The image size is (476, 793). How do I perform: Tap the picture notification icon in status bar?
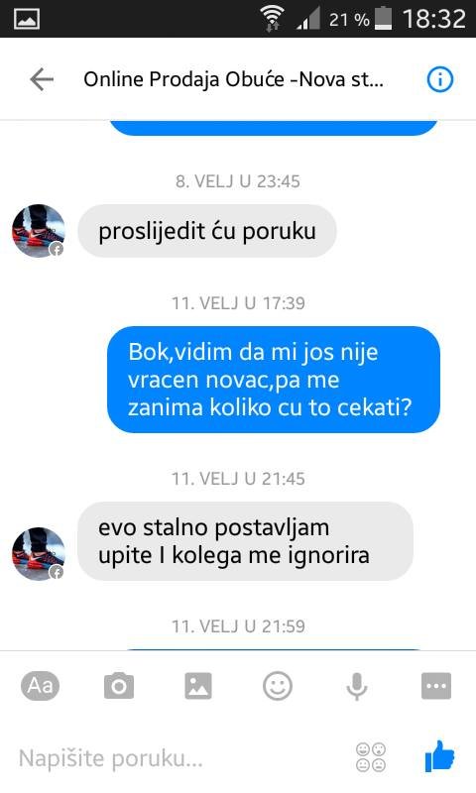click(27, 19)
